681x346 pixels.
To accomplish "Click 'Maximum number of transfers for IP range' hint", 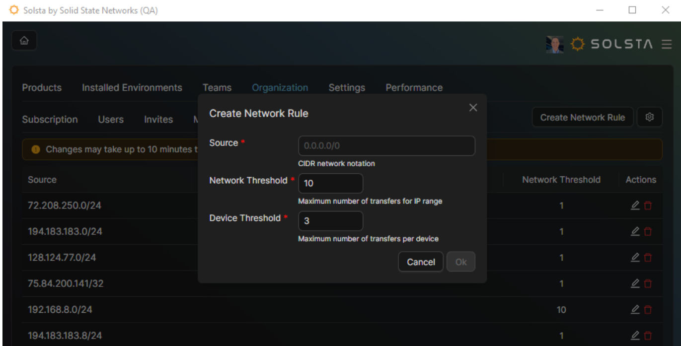I will (370, 201).
